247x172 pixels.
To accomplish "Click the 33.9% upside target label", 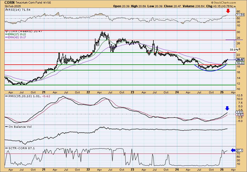I will (234, 50).
